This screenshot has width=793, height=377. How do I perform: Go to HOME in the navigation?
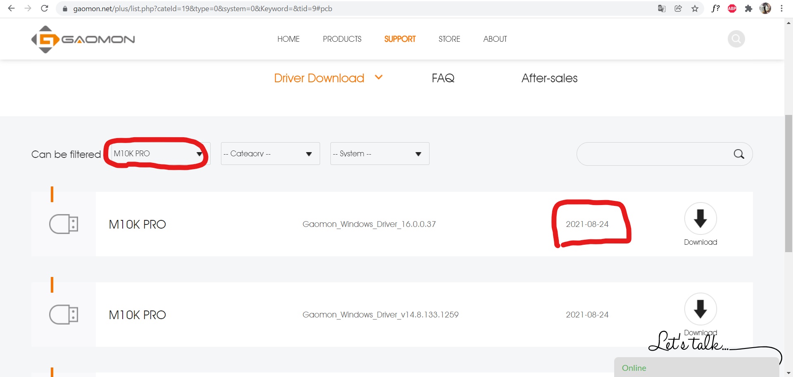click(x=288, y=39)
